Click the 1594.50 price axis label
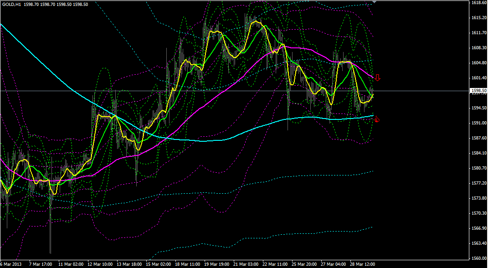The height and width of the screenshot is (268, 488). [x=479, y=108]
